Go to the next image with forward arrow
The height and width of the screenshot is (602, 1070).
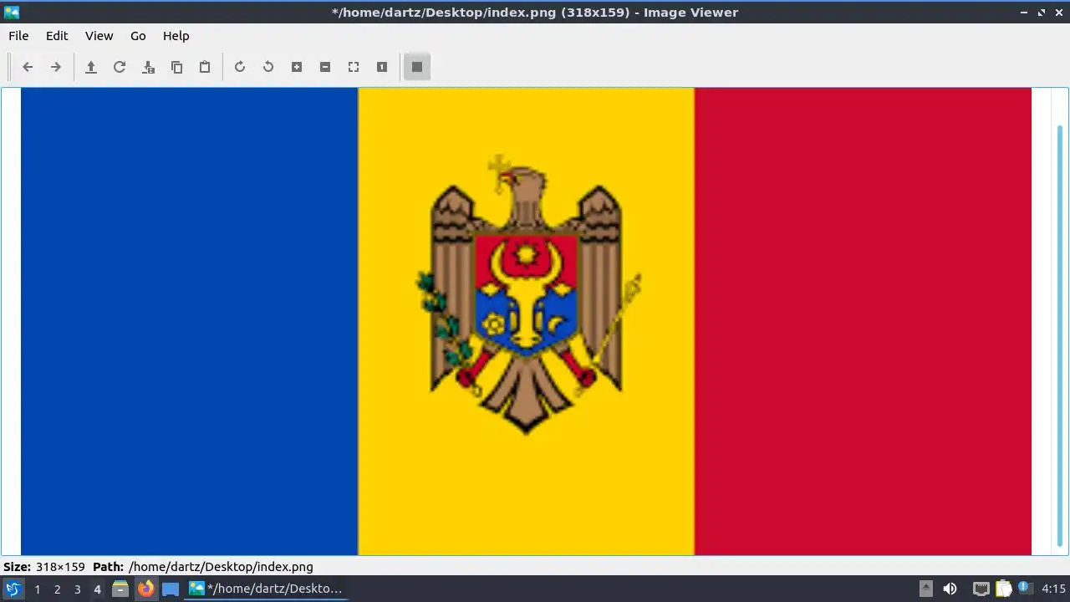(56, 67)
